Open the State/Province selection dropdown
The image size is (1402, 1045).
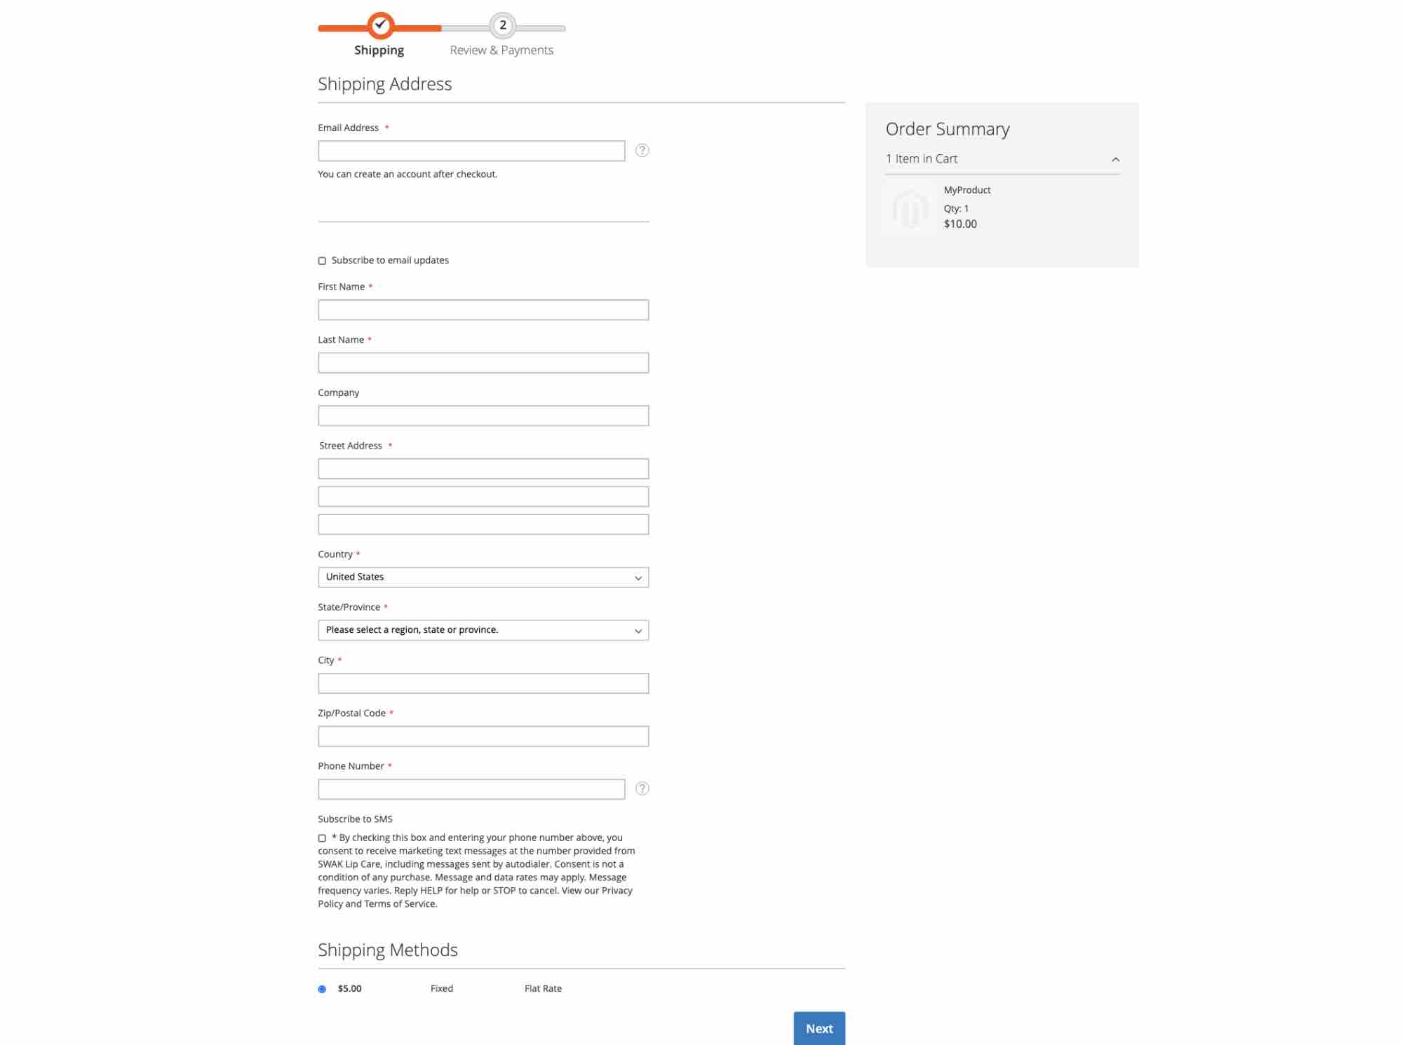(482, 629)
